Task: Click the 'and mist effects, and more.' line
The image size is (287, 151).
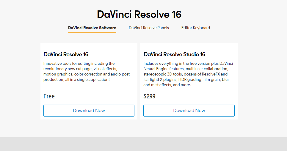Action: coord(167,85)
